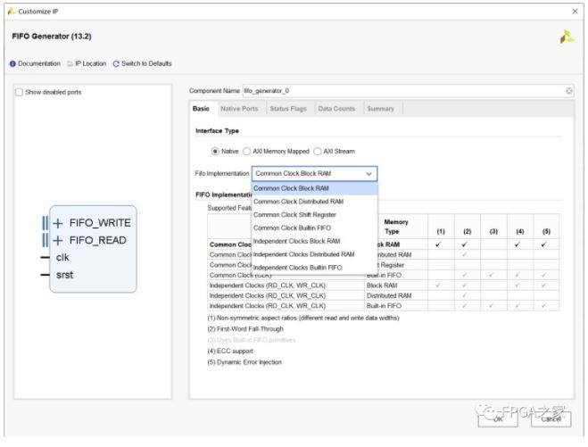Choose Common Clock Distributed RAM option
The image size is (588, 447).
click(314, 202)
